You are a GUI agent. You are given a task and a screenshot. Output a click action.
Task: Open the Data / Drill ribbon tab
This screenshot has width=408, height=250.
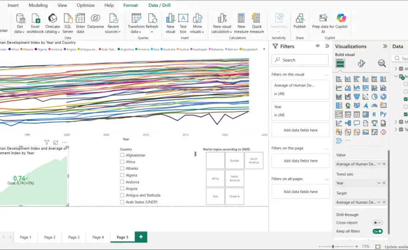159,5
